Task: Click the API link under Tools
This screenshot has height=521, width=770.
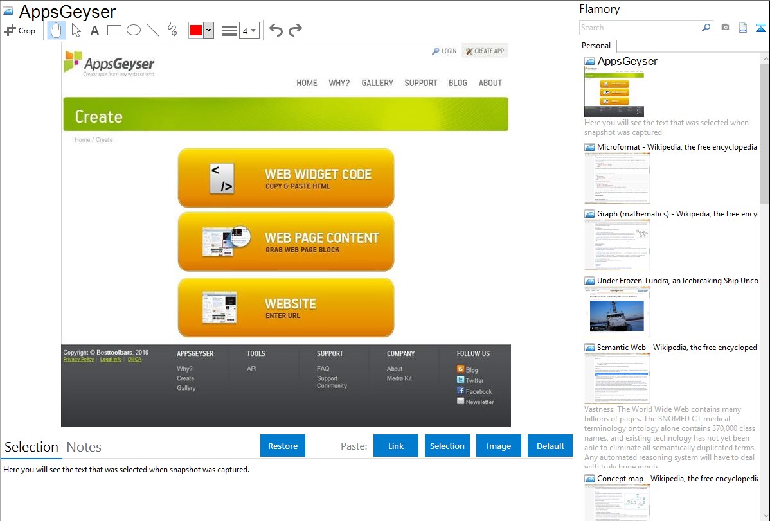Action: [x=251, y=369]
